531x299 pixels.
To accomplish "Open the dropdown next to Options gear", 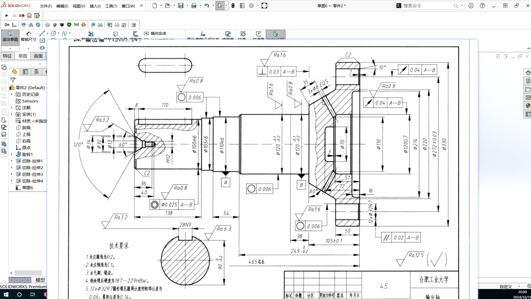I will click(258, 6).
